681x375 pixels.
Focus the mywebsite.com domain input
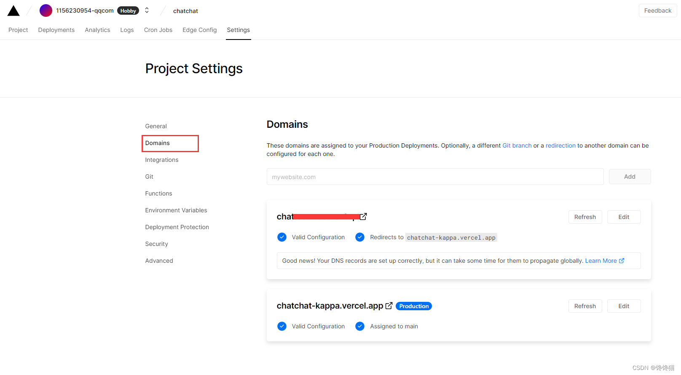(x=435, y=177)
